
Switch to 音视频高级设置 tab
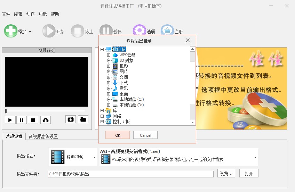(x=43, y=137)
